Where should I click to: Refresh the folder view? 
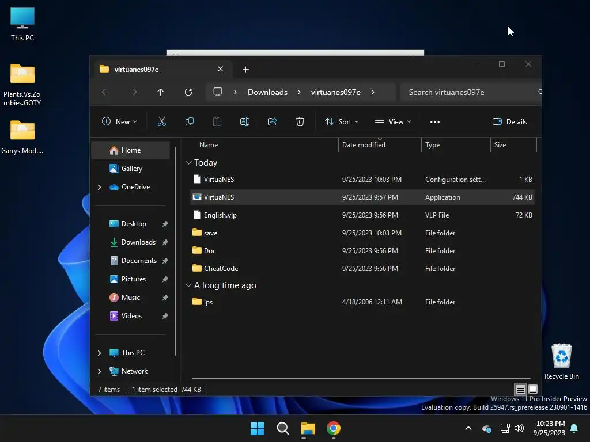coord(188,92)
